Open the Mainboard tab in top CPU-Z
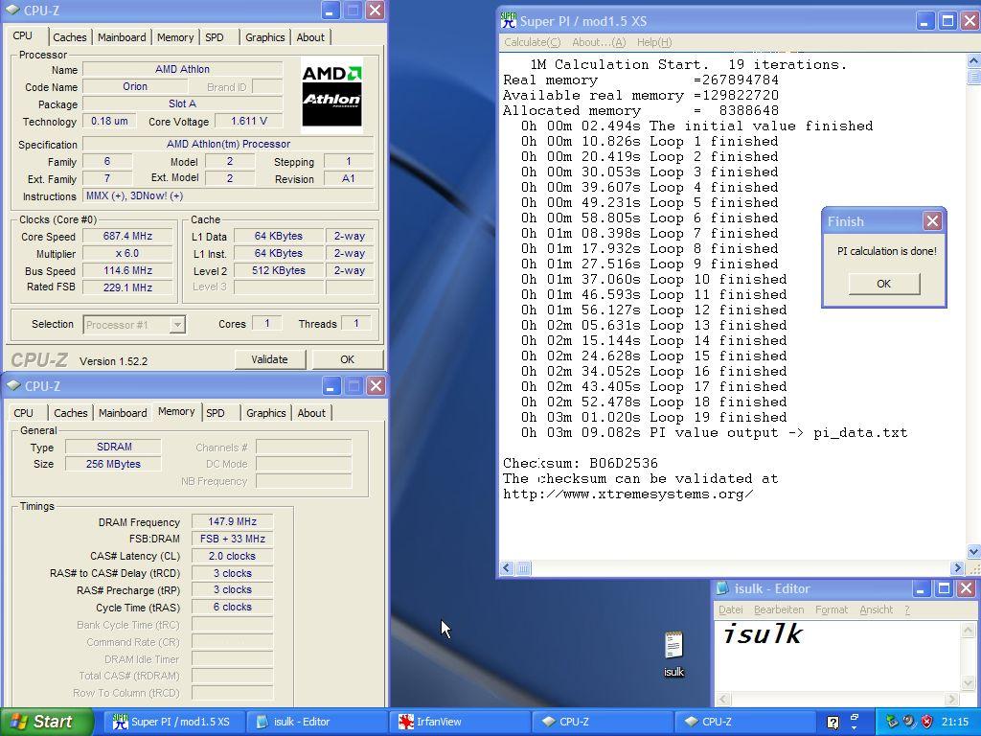 click(122, 37)
